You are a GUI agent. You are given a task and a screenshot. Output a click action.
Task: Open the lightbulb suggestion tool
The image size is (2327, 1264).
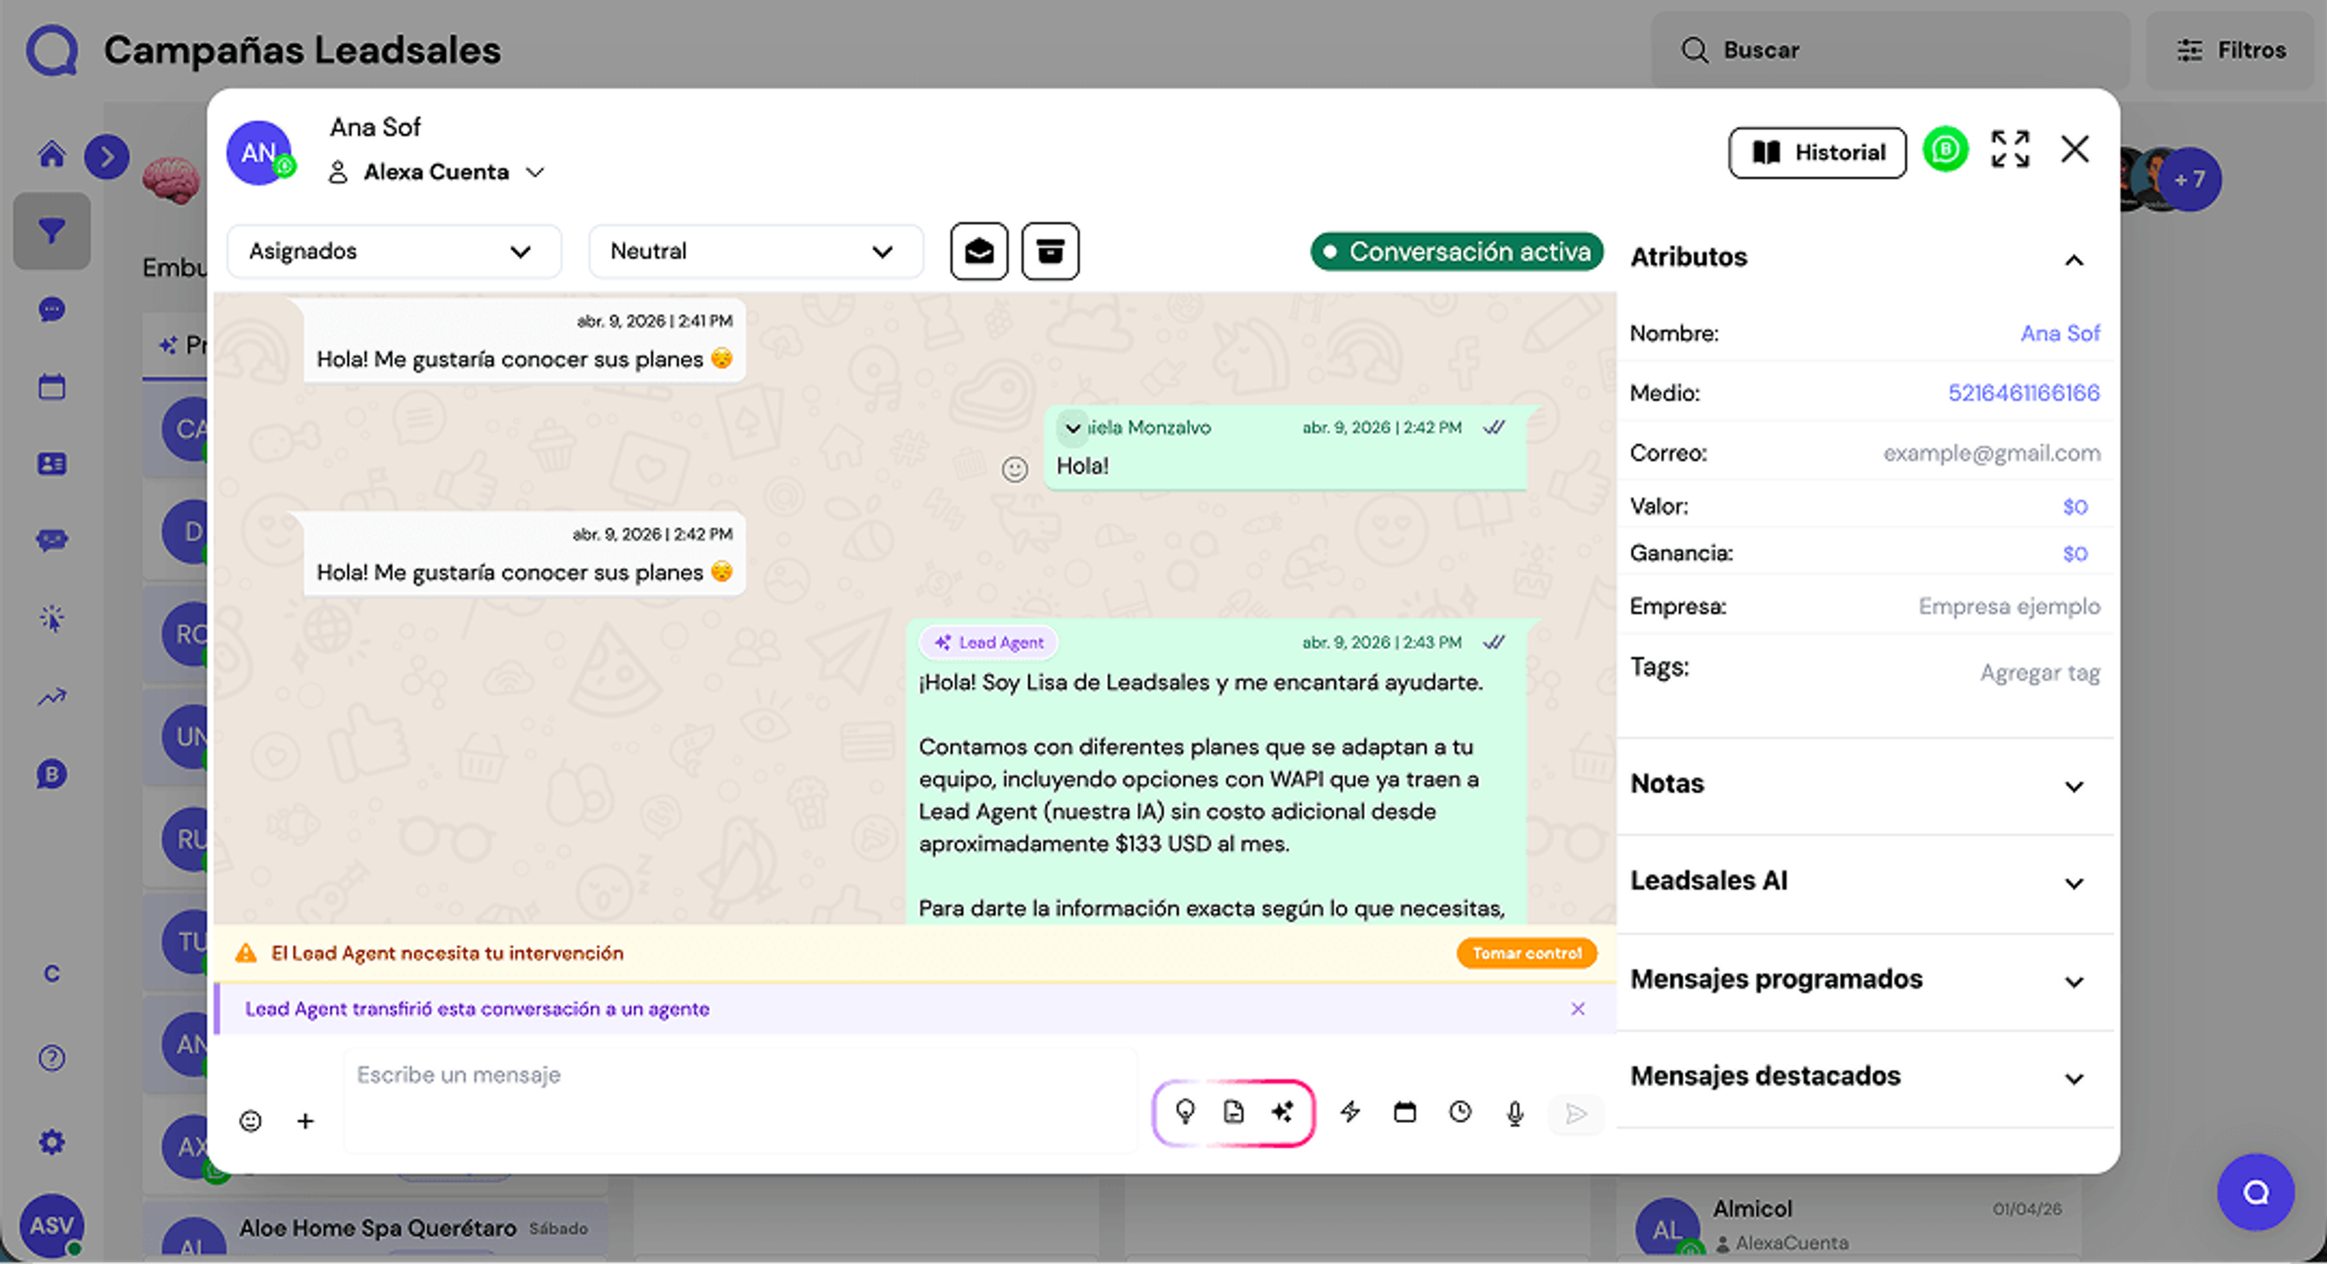point(1184,1111)
